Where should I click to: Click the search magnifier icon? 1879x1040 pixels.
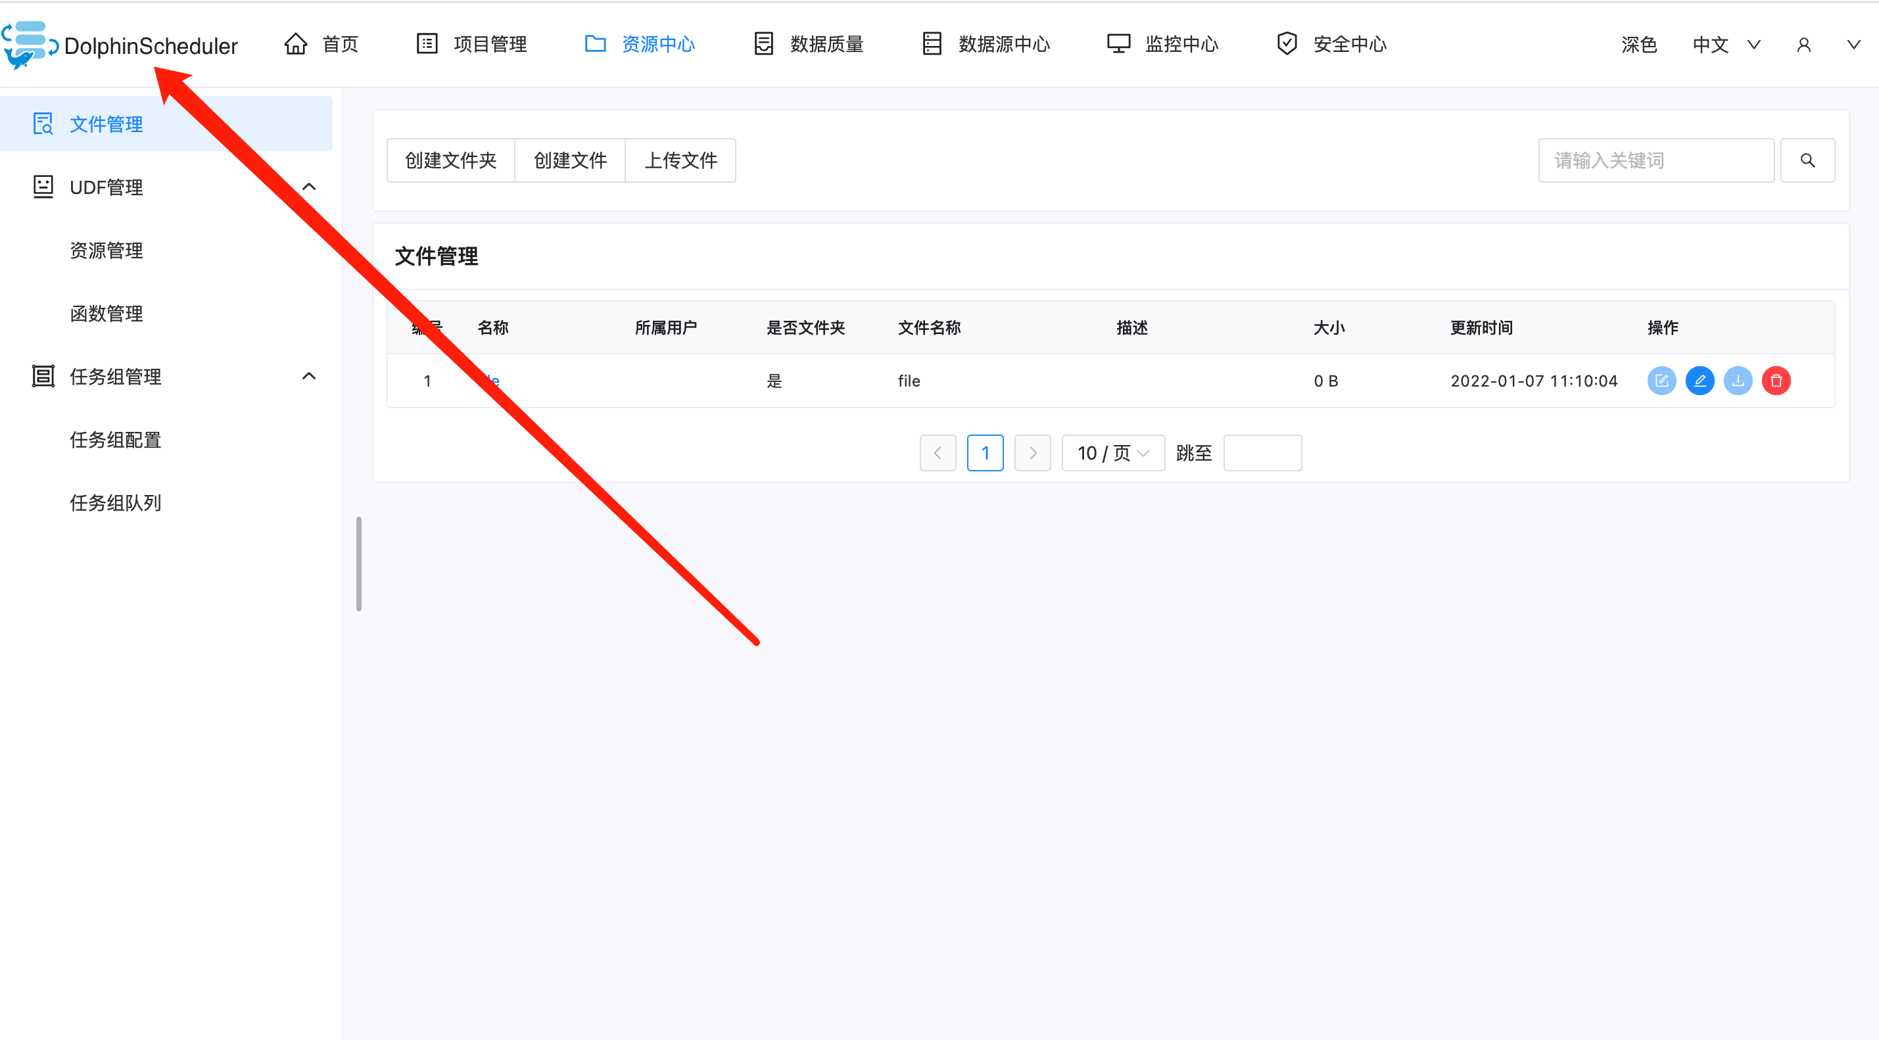point(1807,160)
